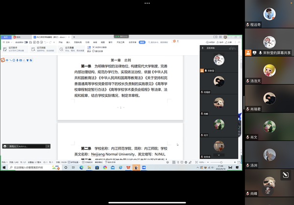Click the Windows Start button on taskbar

(x=3, y=167)
